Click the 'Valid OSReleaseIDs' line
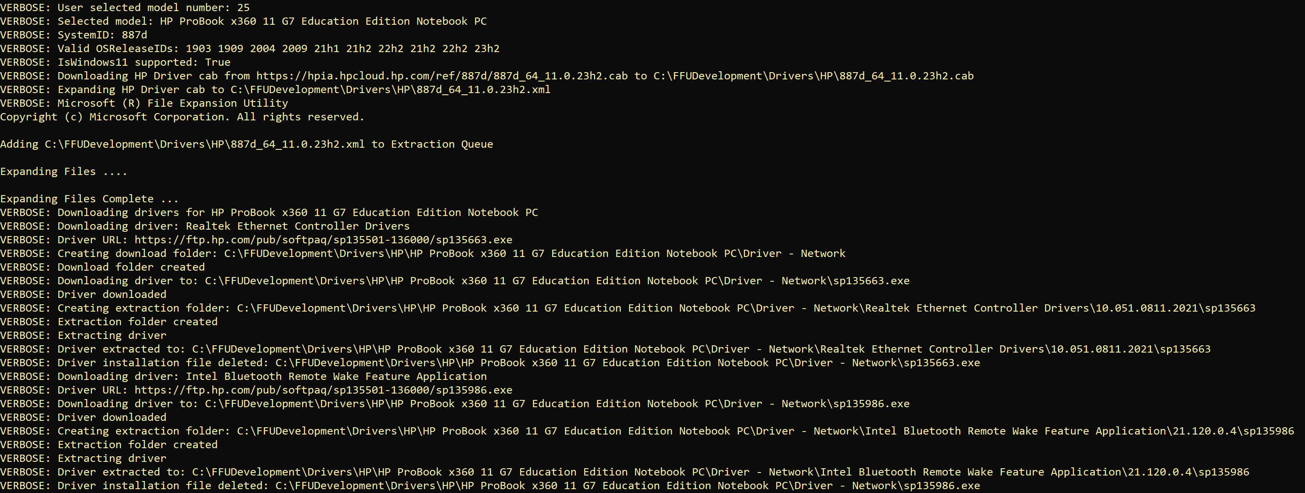Image resolution: width=1305 pixels, height=493 pixels. 250,49
